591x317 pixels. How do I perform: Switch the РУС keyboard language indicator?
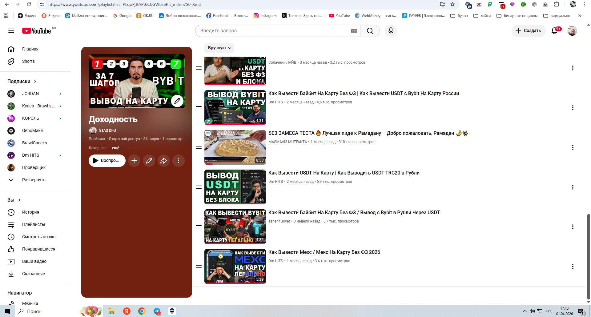coord(549,311)
